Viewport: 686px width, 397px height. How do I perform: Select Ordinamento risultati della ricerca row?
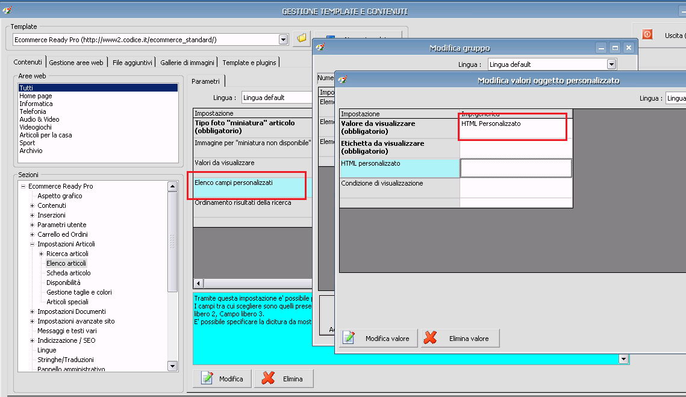tap(252, 207)
